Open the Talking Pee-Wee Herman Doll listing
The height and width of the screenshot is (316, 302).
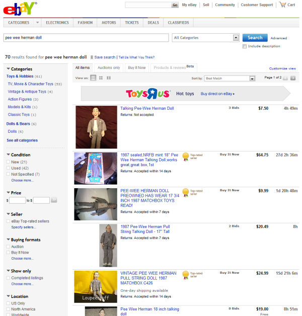(147, 108)
